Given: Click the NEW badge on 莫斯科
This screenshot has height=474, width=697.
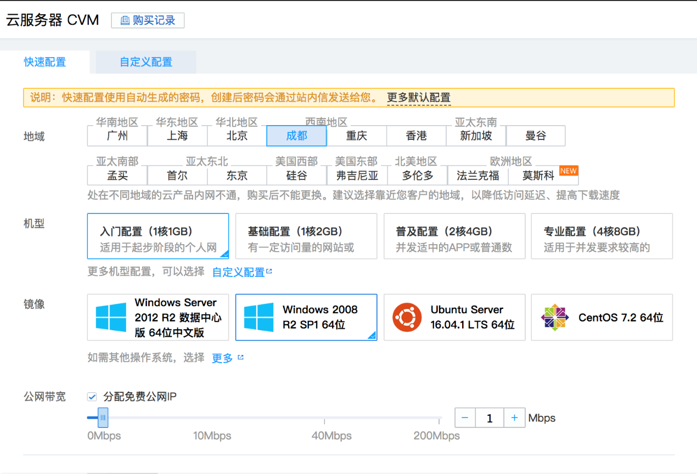Looking at the screenshot, I should [568, 171].
